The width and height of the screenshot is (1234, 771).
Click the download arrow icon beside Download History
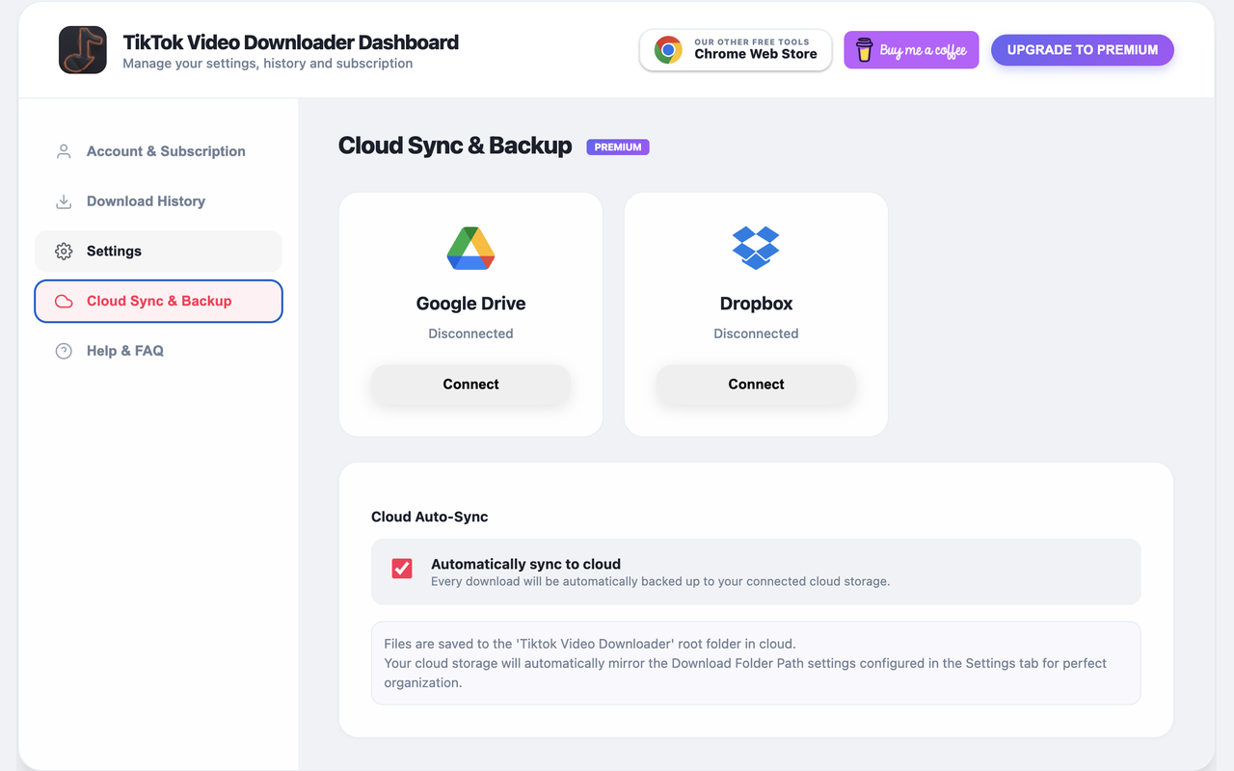pyautogui.click(x=64, y=201)
